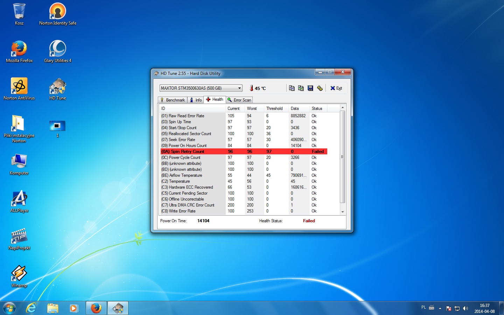The height and width of the screenshot is (315, 504).
Task: Open Windows Media Player from taskbar
Action: point(74,308)
